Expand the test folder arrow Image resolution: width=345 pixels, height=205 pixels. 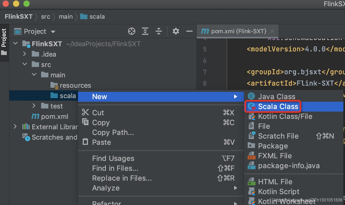[x=34, y=106]
